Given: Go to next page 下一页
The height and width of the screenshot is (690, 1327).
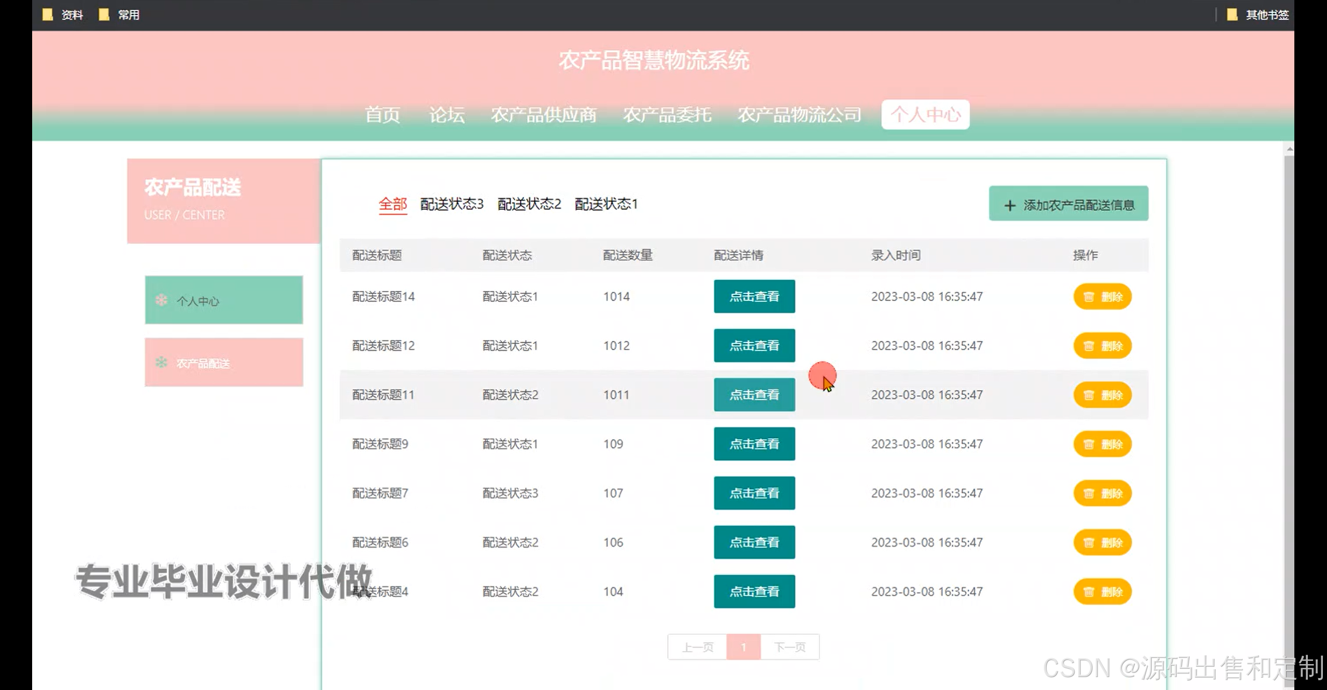Looking at the screenshot, I should point(789,647).
